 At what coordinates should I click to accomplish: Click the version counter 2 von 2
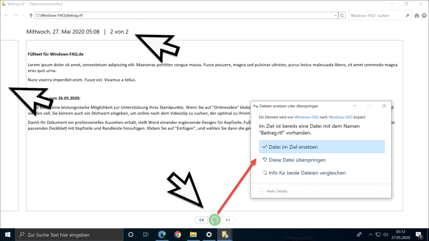(119, 32)
